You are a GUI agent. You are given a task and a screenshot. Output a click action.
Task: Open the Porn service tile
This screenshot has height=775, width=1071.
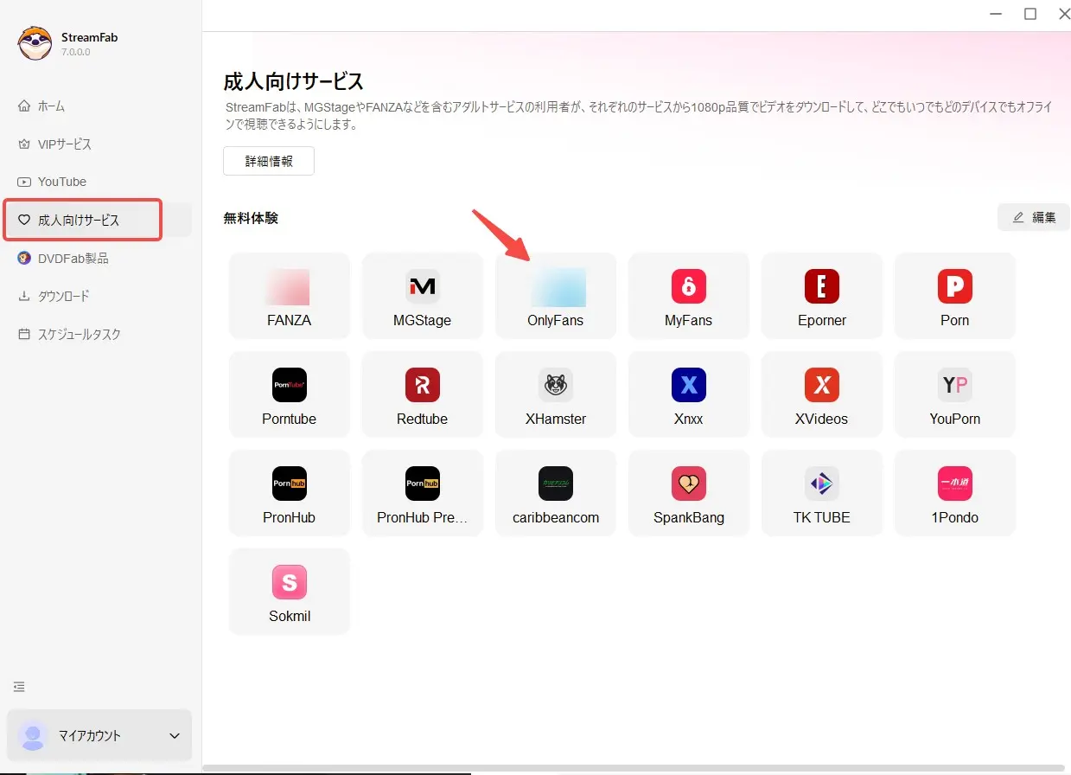click(955, 296)
